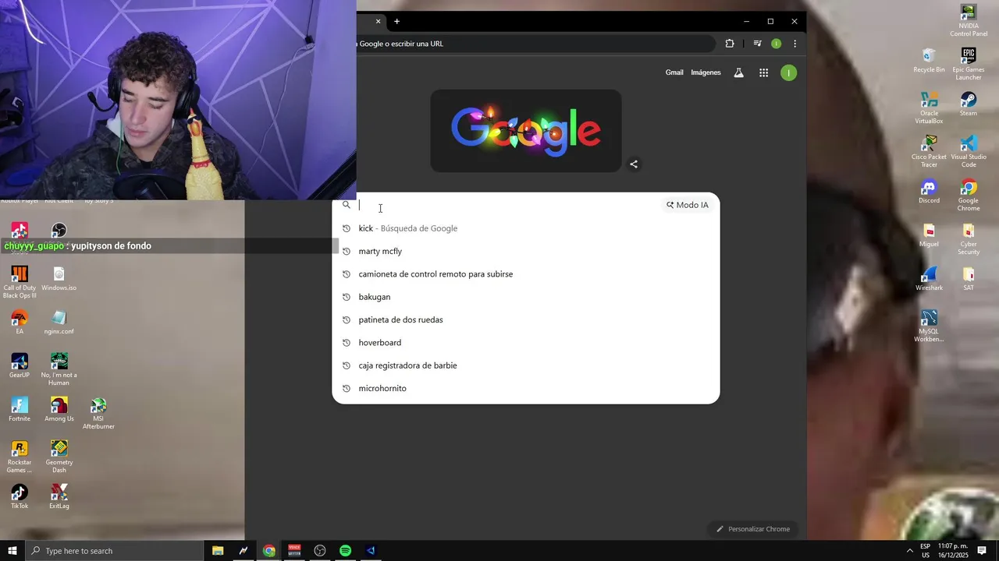Select Wireshark desktop icon
Screen dimensions: 999x561
(929, 278)
